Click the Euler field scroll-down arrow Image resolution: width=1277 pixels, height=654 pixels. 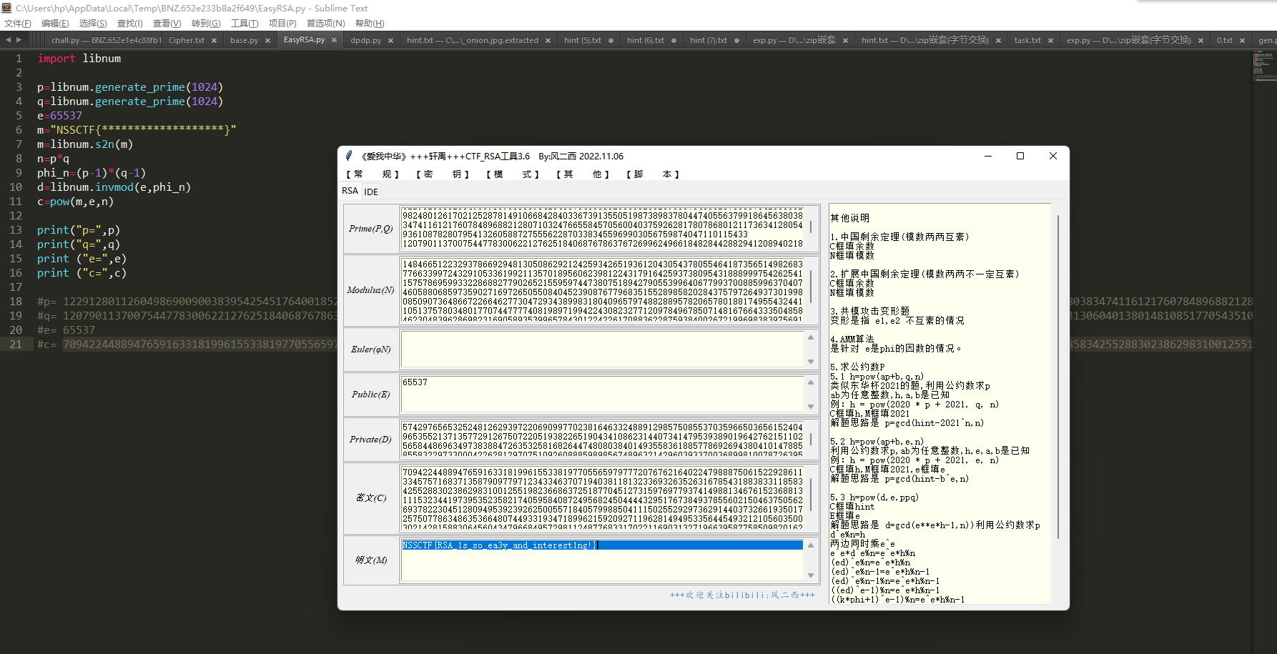tap(811, 362)
